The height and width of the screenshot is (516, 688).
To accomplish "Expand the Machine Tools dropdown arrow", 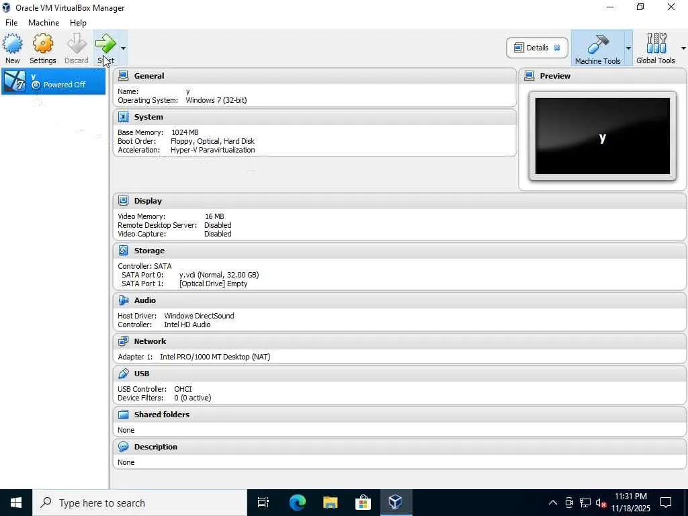I will coord(628,48).
